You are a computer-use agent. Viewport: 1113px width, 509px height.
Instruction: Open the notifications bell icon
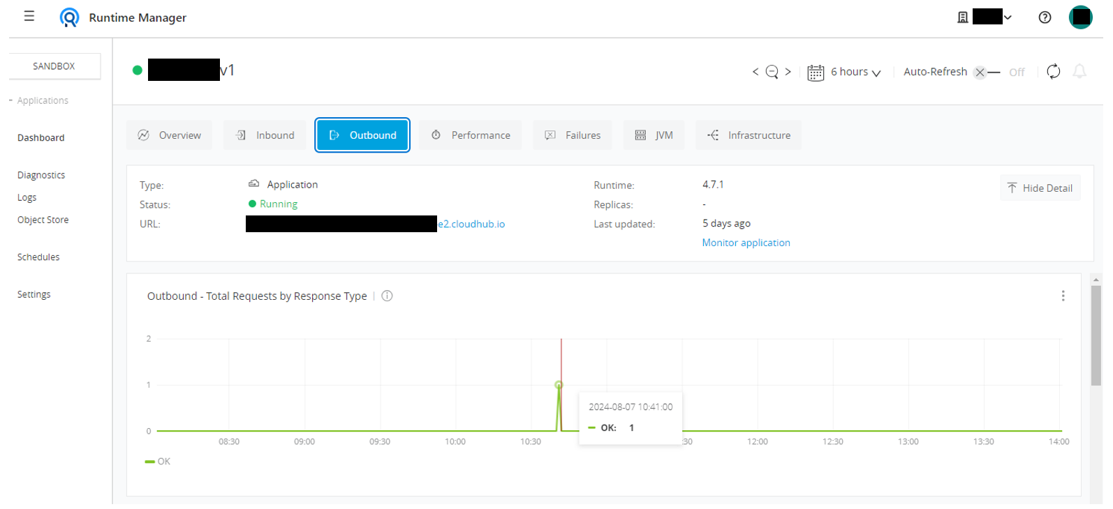coord(1079,72)
